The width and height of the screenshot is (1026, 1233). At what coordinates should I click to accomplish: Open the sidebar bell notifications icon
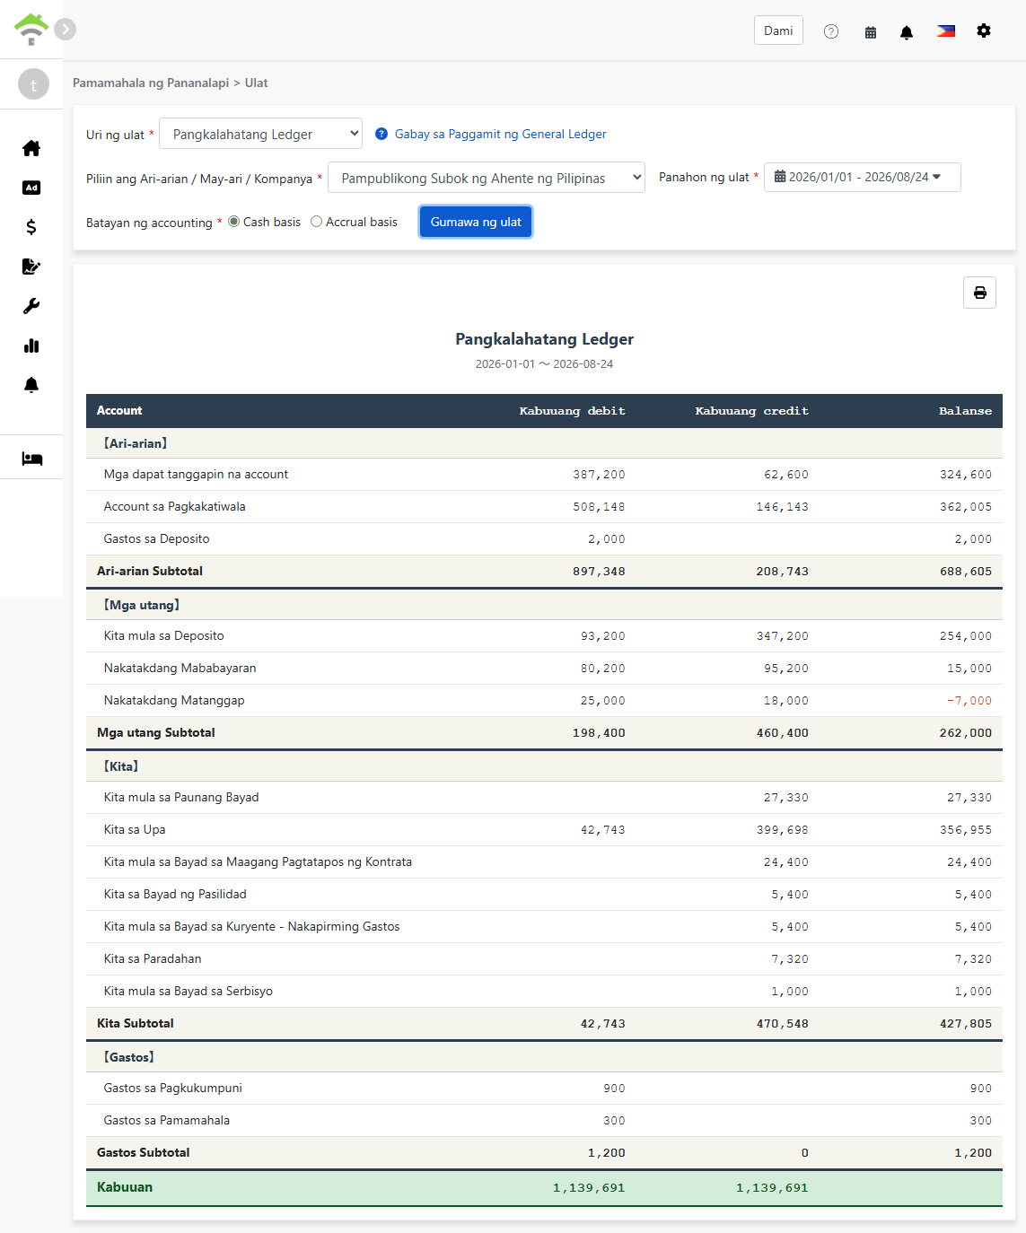pyautogui.click(x=31, y=385)
